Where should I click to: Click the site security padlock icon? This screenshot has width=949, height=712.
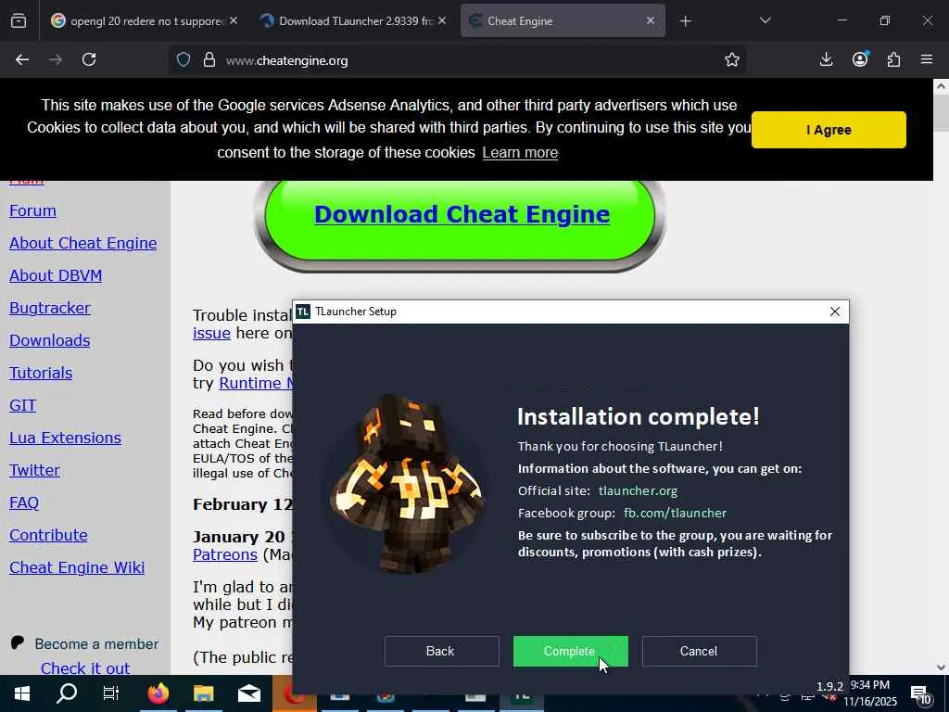point(209,60)
